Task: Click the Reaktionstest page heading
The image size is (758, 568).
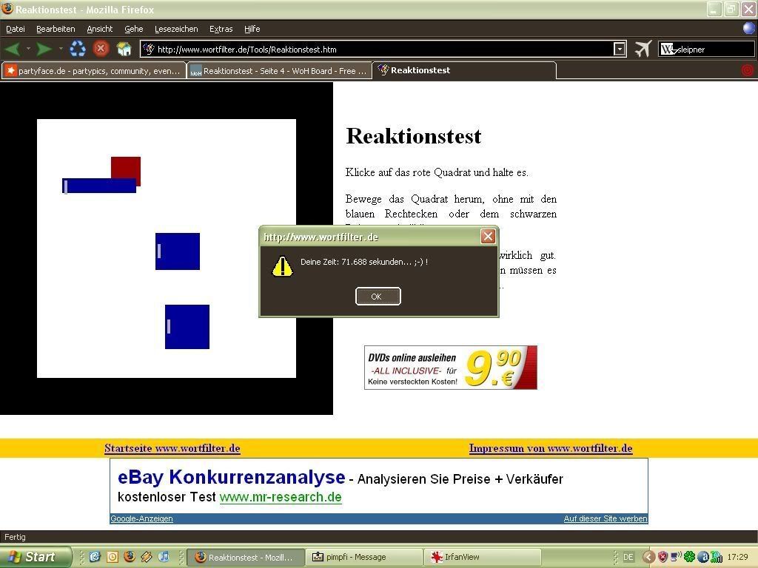Action: tap(414, 136)
